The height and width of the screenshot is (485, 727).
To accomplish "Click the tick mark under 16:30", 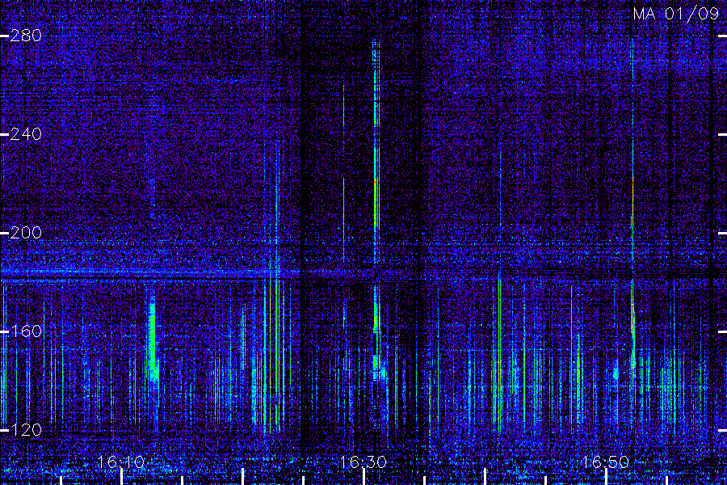I will click(364, 477).
